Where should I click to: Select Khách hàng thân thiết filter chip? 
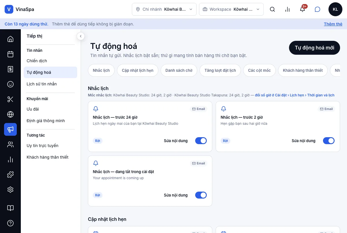coord(303,70)
